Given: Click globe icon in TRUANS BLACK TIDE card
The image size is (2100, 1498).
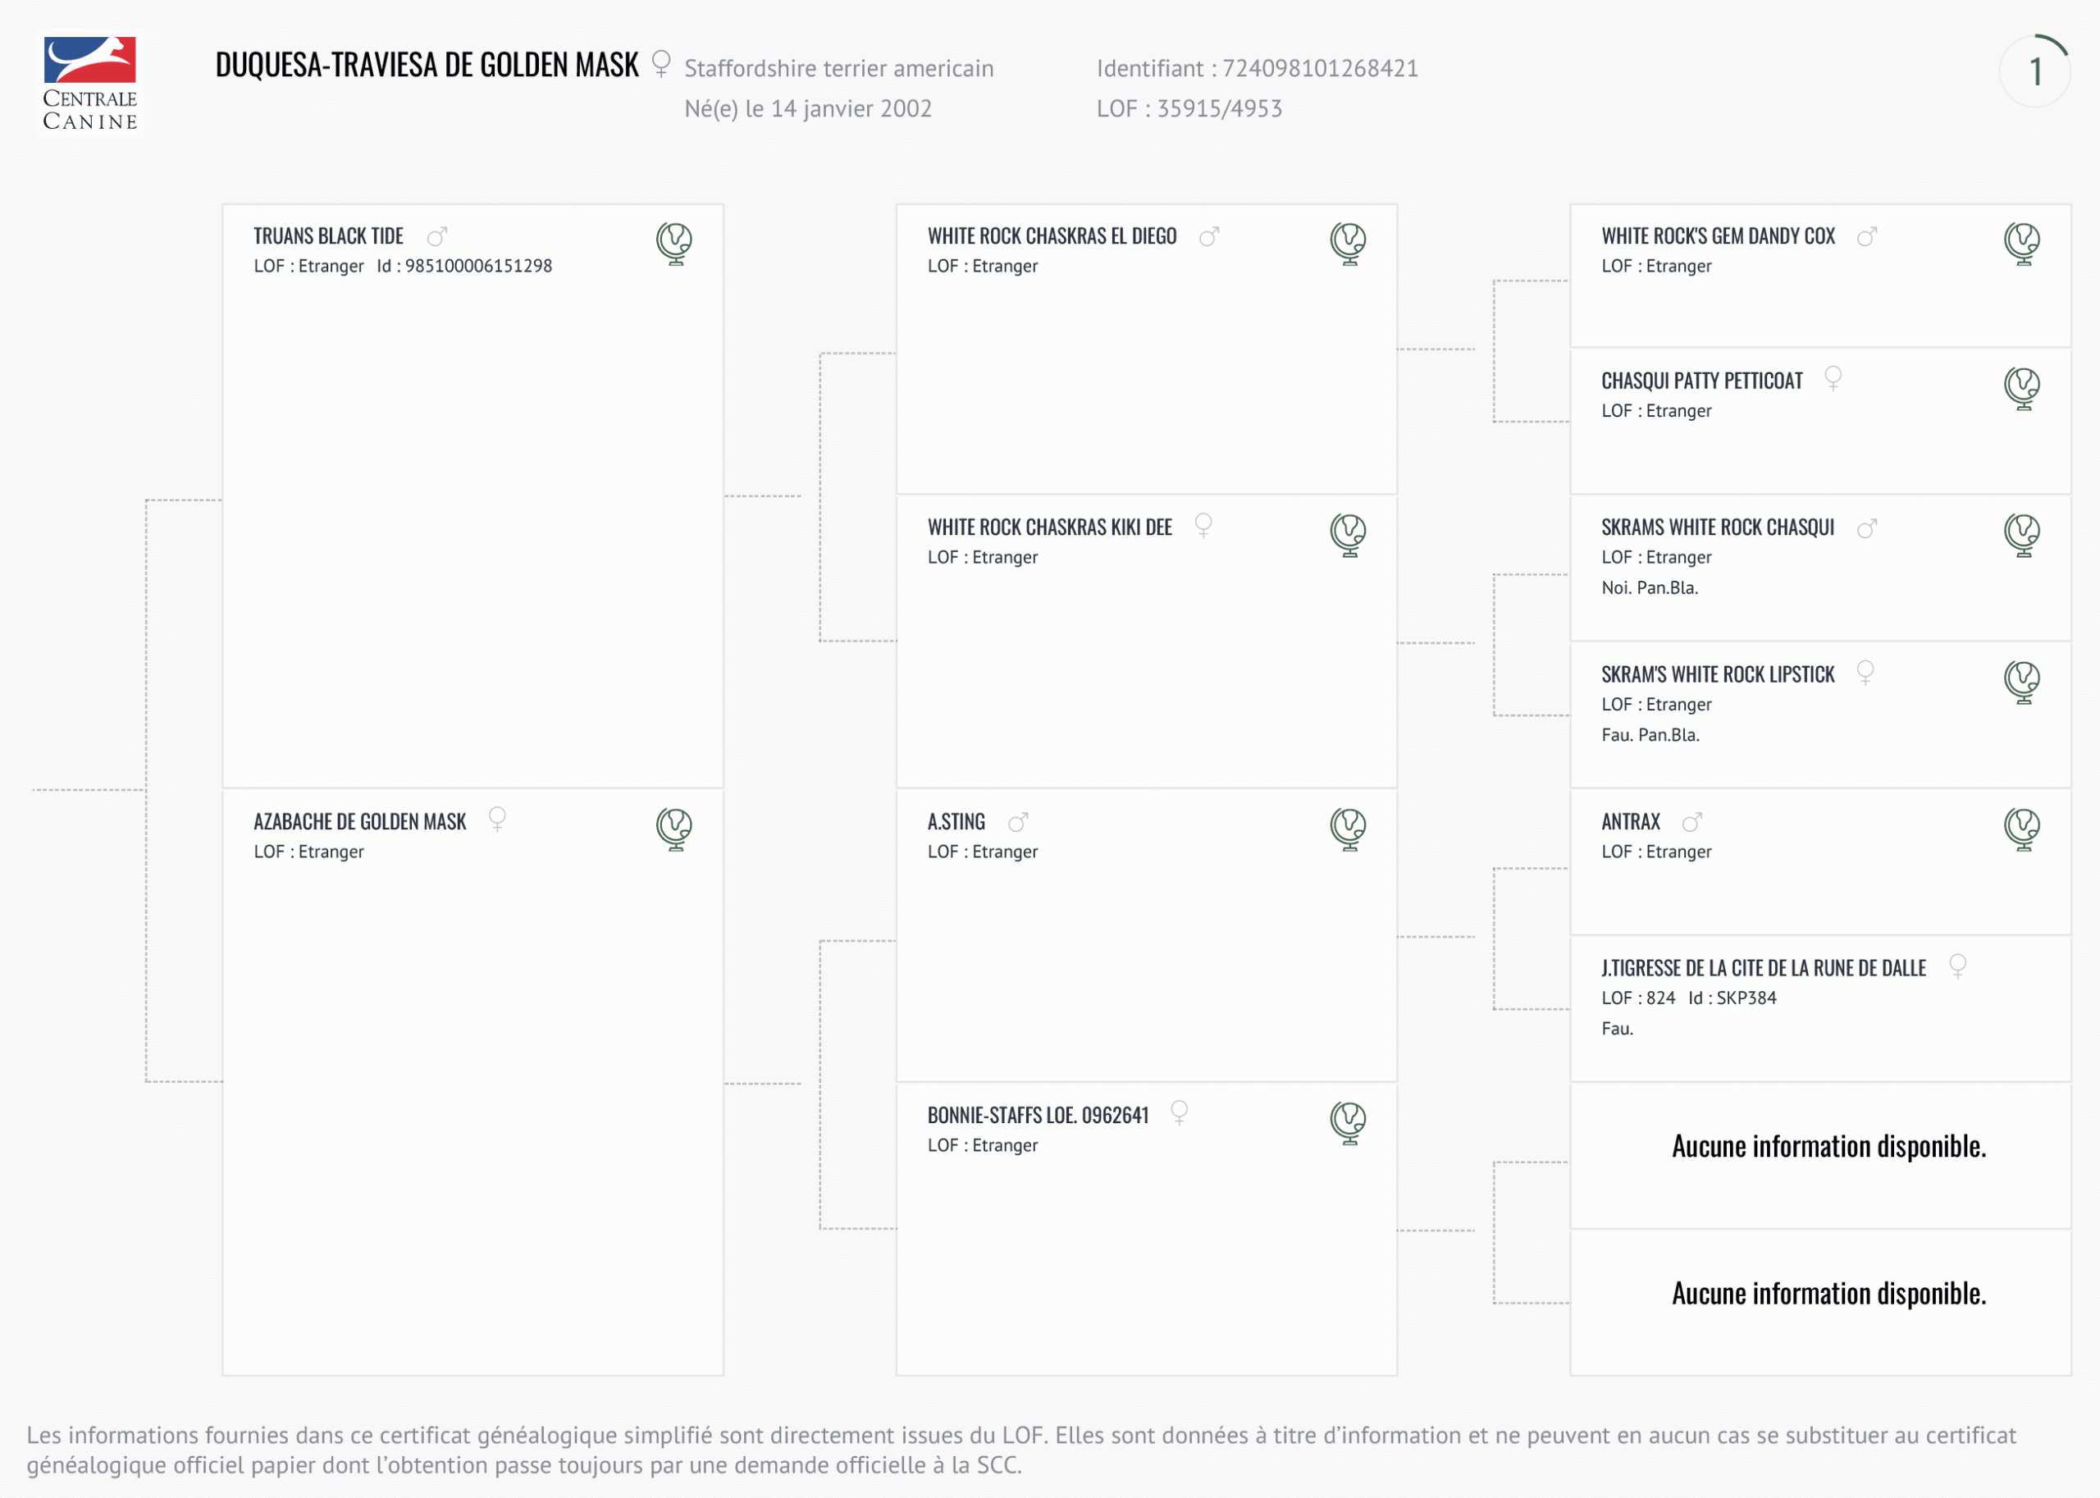Looking at the screenshot, I should click(x=674, y=244).
